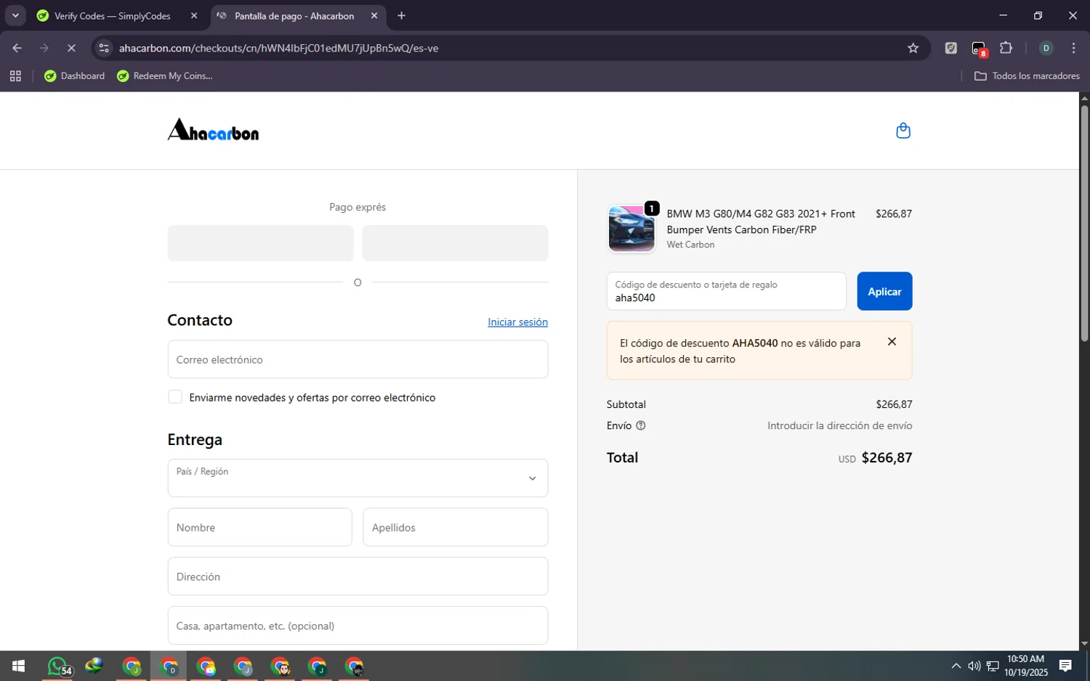Image resolution: width=1090 pixels, height=681 pixels.
Task: Open the Redeem My Coins bookmark
Action: coord(165,76)
